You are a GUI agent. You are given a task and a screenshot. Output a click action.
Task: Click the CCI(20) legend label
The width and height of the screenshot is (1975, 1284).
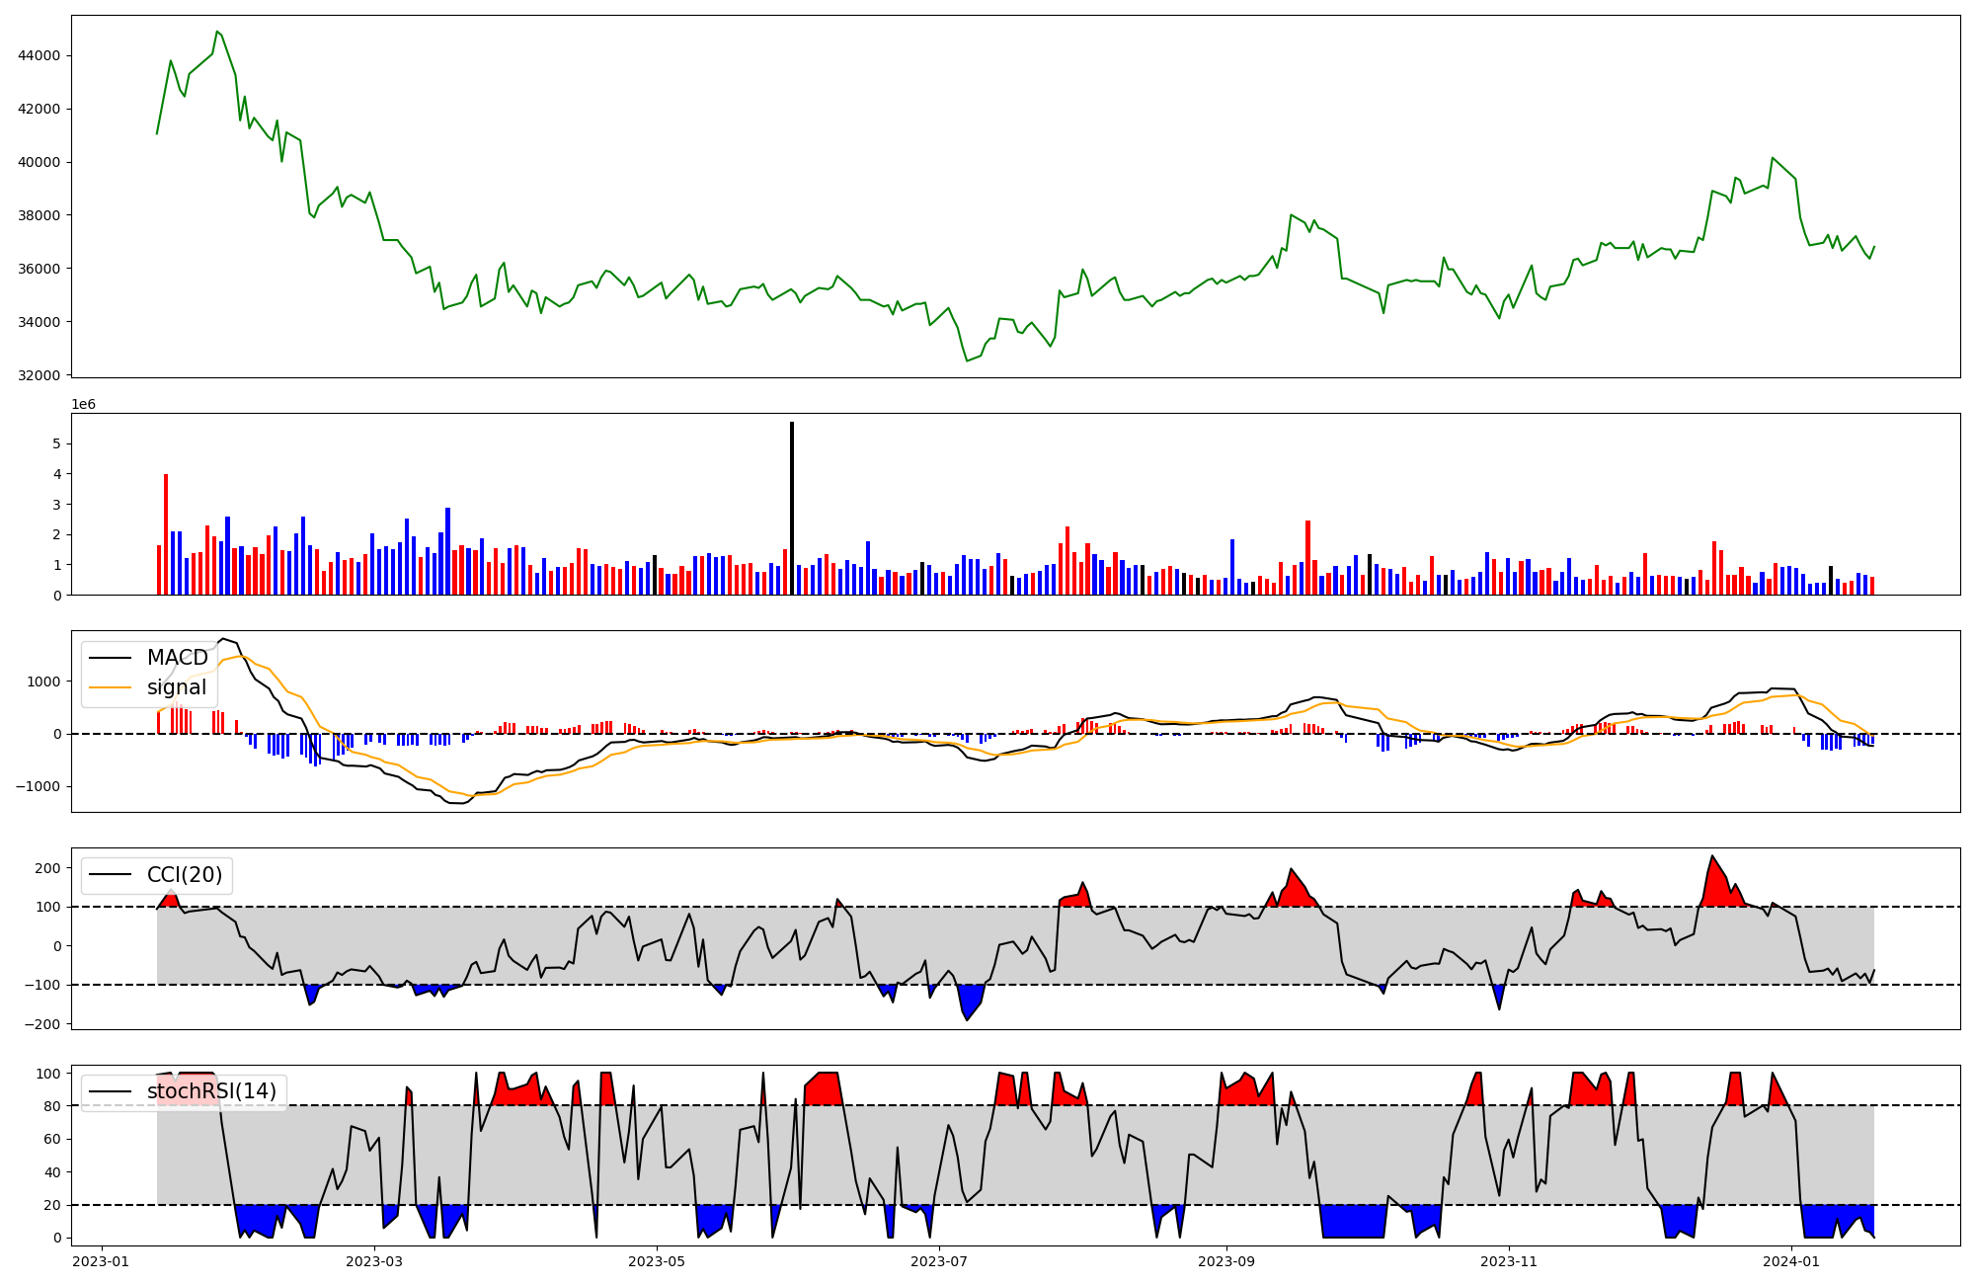pyautogui.click(x=185, y=875)
